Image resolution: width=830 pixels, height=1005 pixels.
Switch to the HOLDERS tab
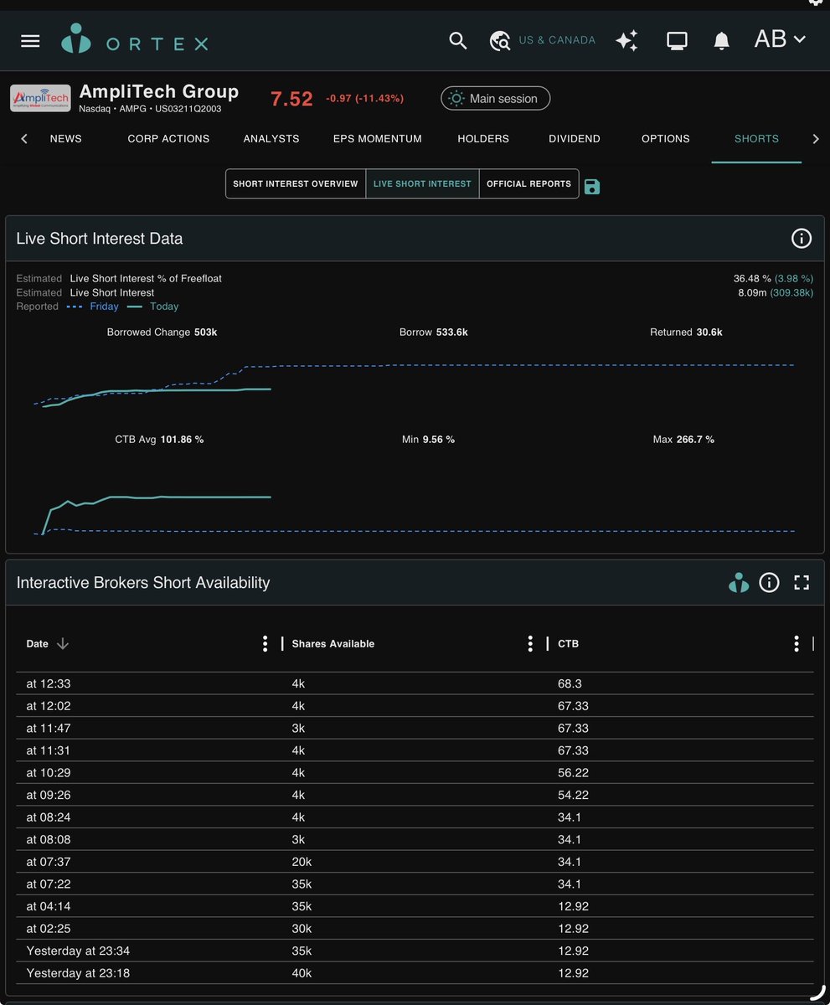483,139
